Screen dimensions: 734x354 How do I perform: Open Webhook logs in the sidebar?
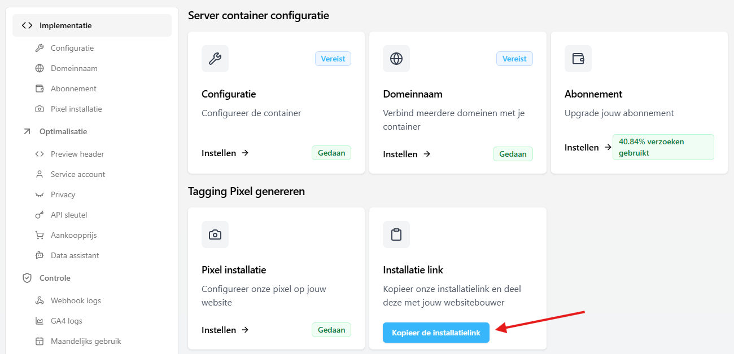coord(76,300)
